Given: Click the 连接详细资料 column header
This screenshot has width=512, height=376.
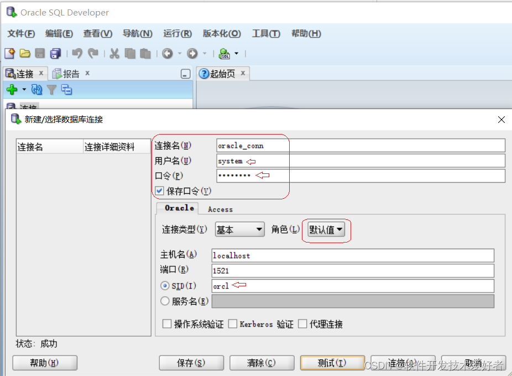Looking at the screenshot, I should 117,147.
